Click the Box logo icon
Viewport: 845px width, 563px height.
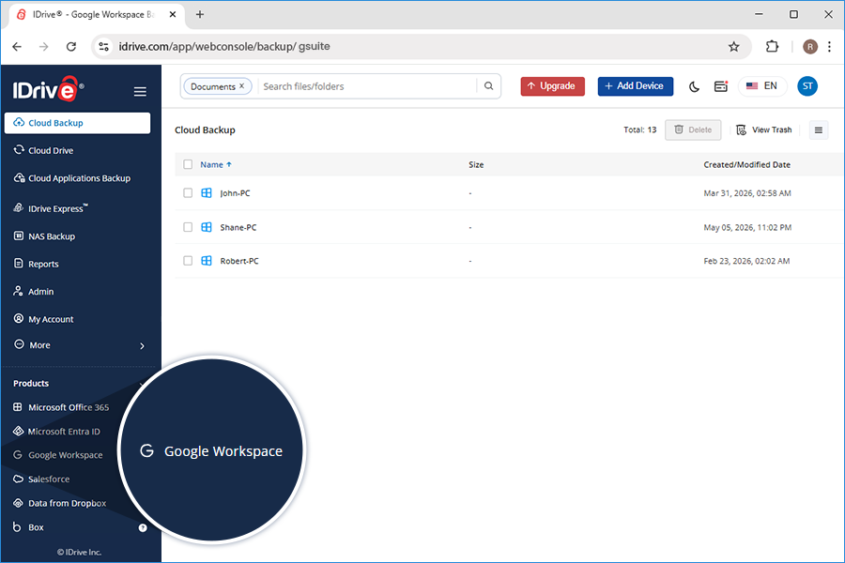tap(17, 527)
